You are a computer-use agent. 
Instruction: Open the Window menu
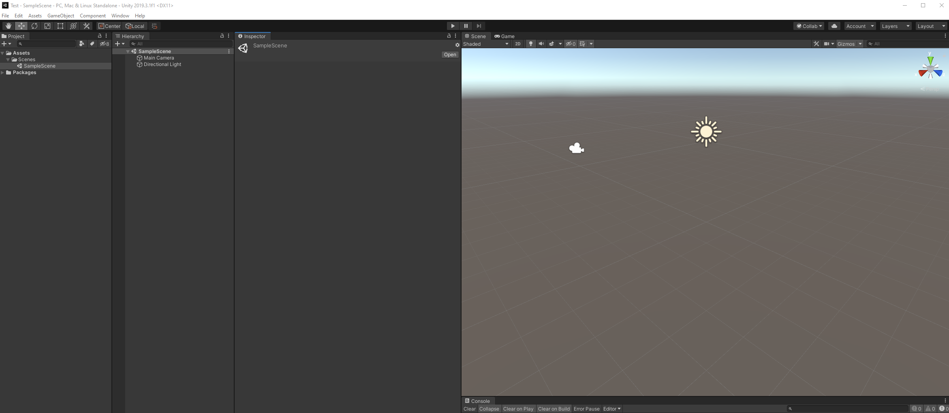tap(120, 16)
